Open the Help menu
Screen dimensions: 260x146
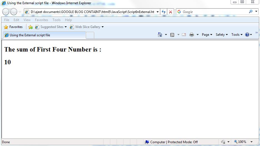[68, 20]
